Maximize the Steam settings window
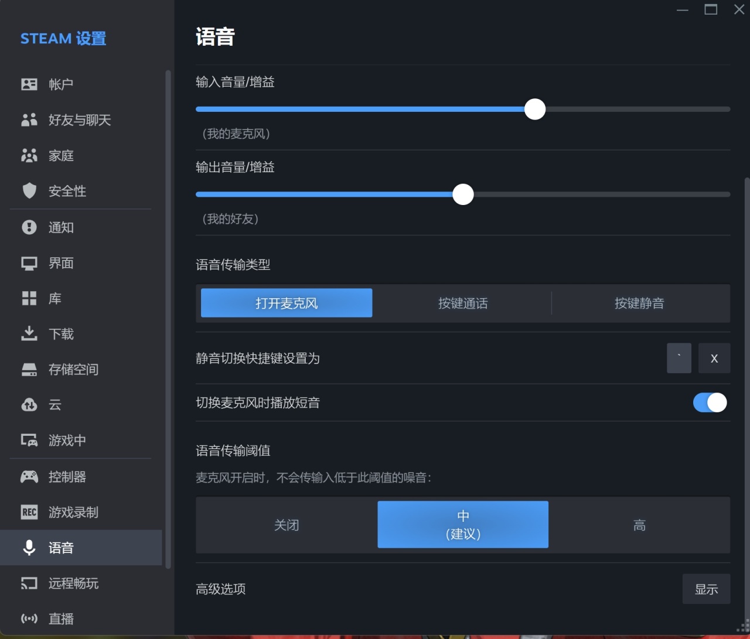 coord(711,9)
